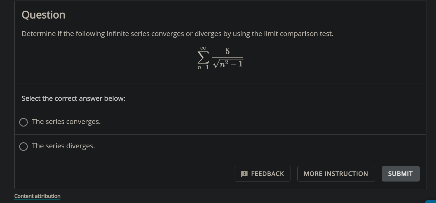Image resolution: width=436 pixels, height=203 pixels.
Task: Click the summation formula in the question
Action: click(x=220, y=57)
